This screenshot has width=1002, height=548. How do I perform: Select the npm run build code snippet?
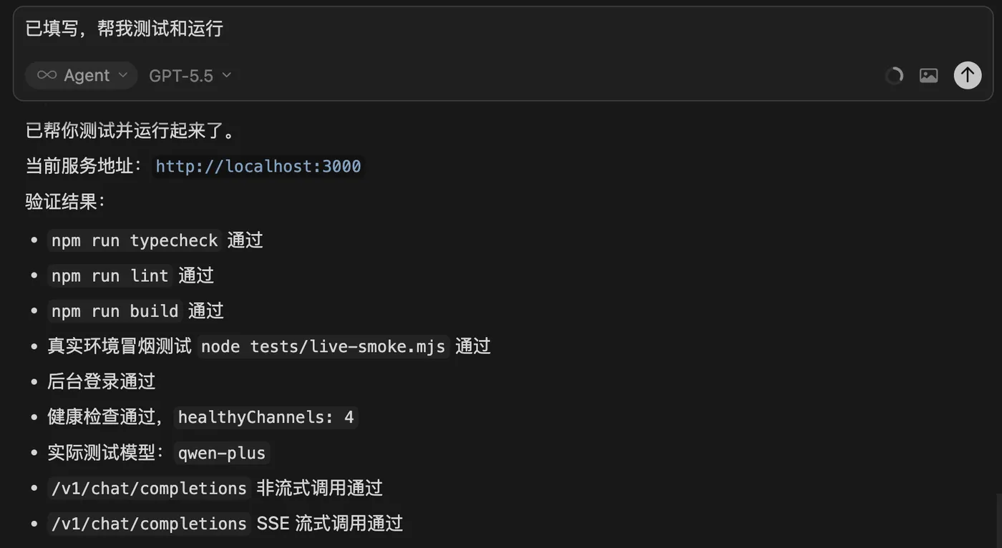[115, 311]
